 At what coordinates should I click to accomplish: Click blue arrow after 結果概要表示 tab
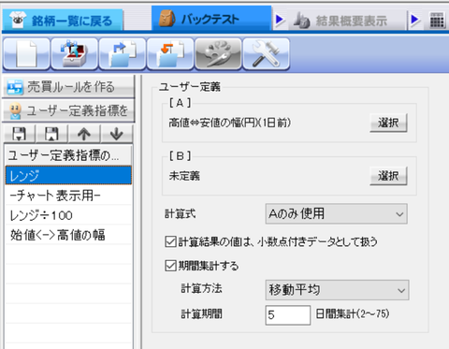coord(414,20)
